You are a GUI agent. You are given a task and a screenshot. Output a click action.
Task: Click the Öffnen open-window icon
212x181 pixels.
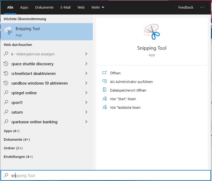click(104, 73)
